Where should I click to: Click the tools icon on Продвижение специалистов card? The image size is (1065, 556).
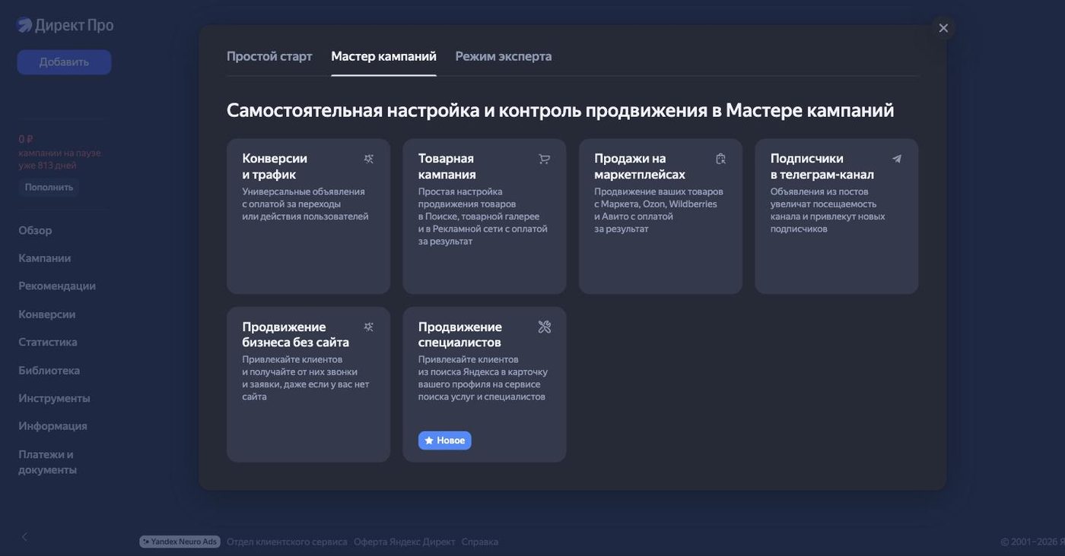point(545,327)
